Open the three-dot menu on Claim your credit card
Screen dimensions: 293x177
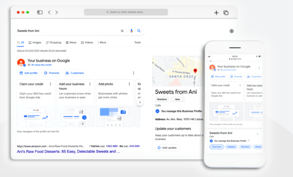click(51, 84)
